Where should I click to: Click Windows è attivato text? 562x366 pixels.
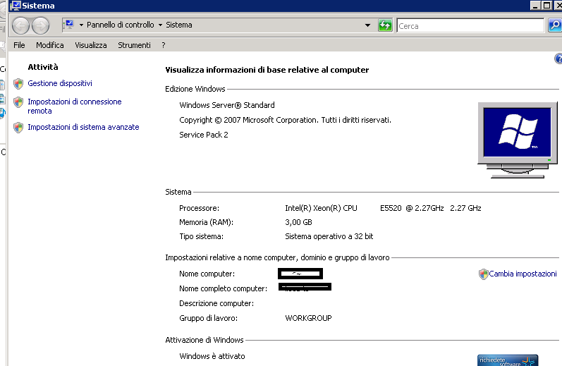[x=212, y=356]
